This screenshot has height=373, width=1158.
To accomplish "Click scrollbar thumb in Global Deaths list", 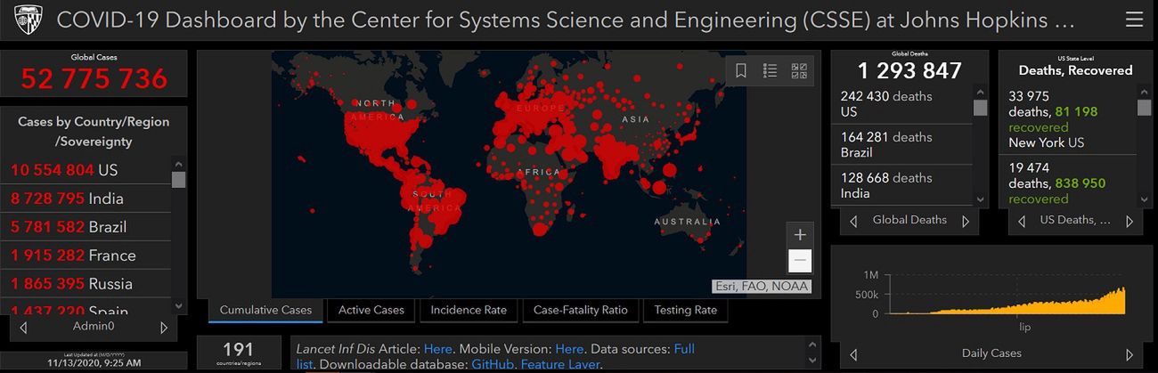I will tap(981, 108).
